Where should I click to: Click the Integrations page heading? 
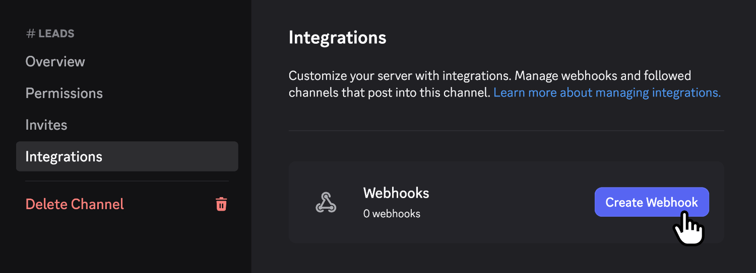point(337,38)
